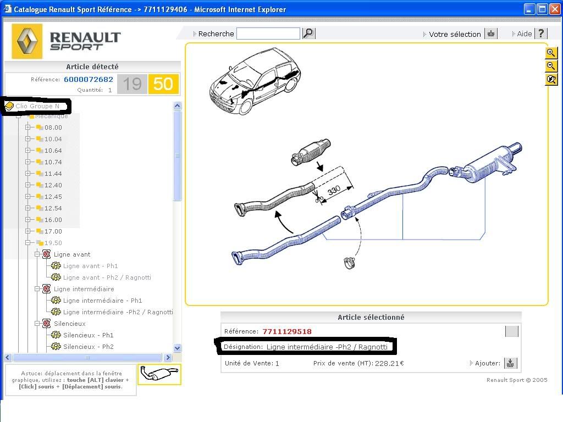The image size is (563, 422).
Task: Expand the 11.44 tree node
Action: click(27, 173)
